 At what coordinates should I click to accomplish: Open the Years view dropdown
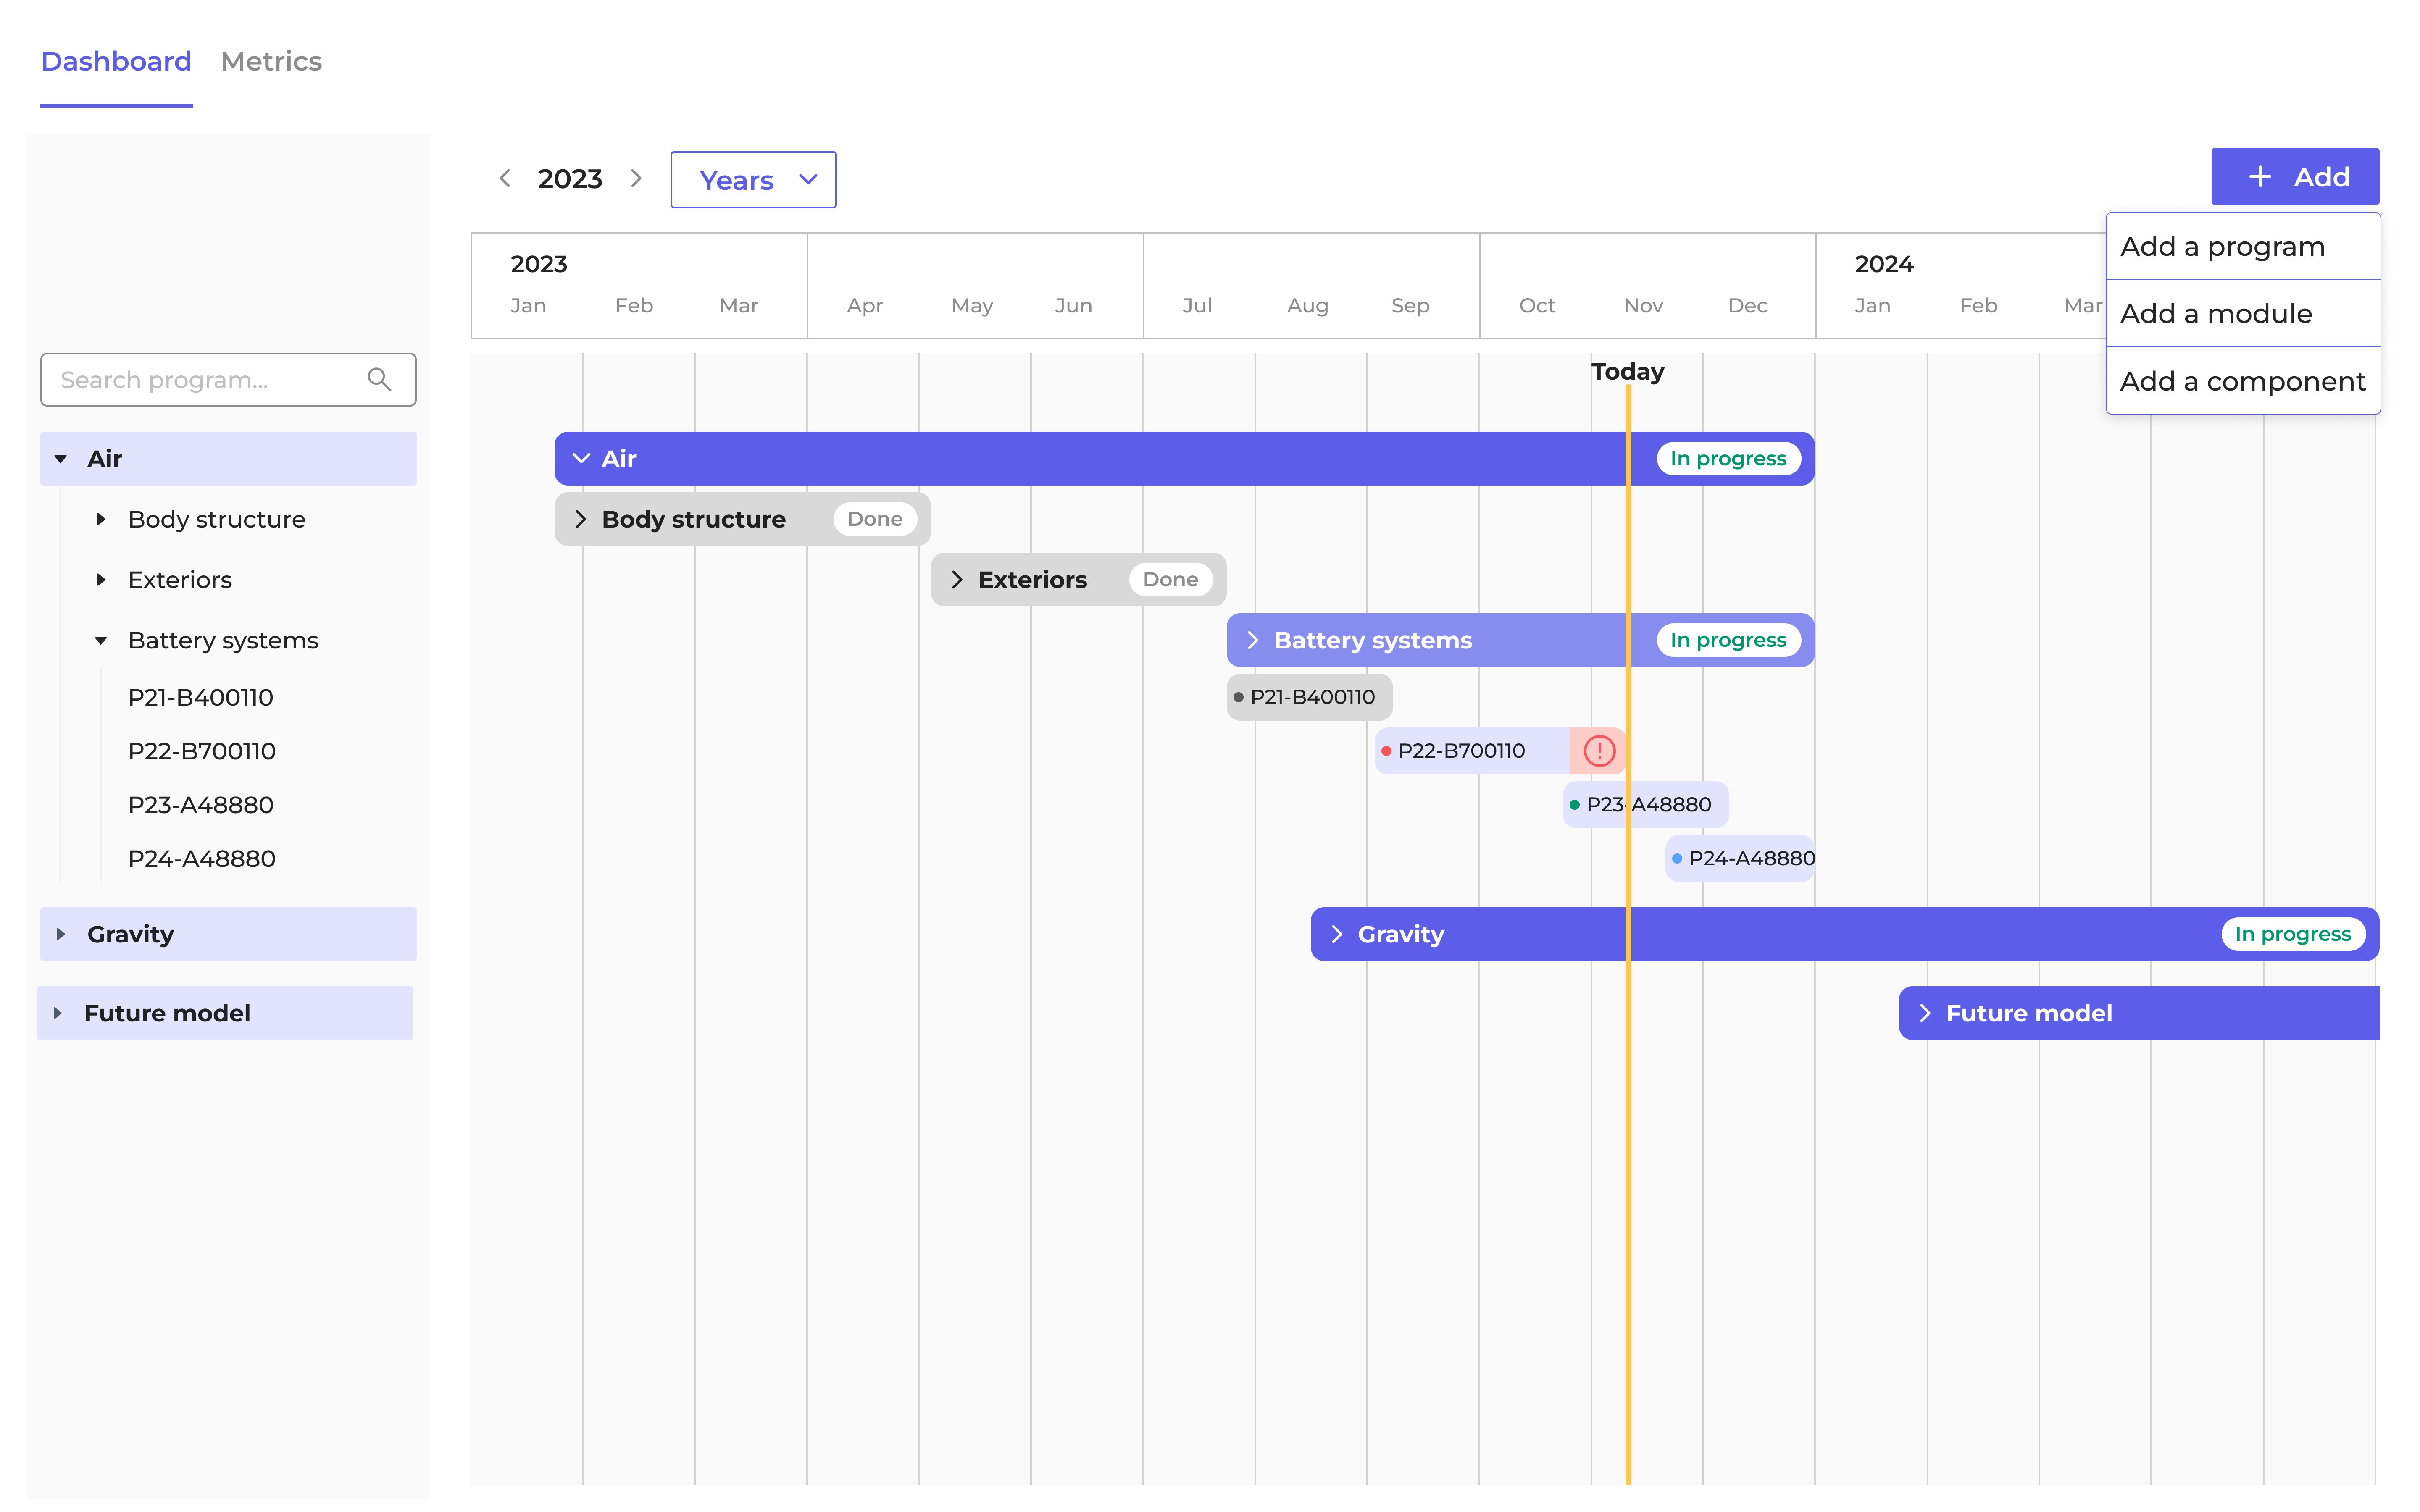[x=753, y=180]
